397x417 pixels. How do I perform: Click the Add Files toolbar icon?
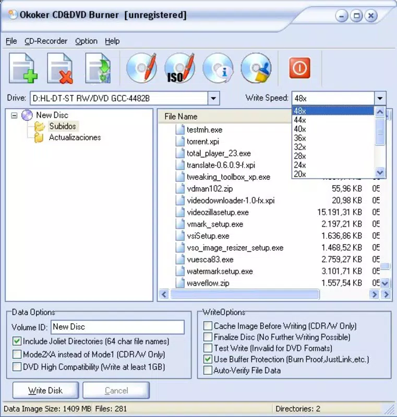coord(23,68)
